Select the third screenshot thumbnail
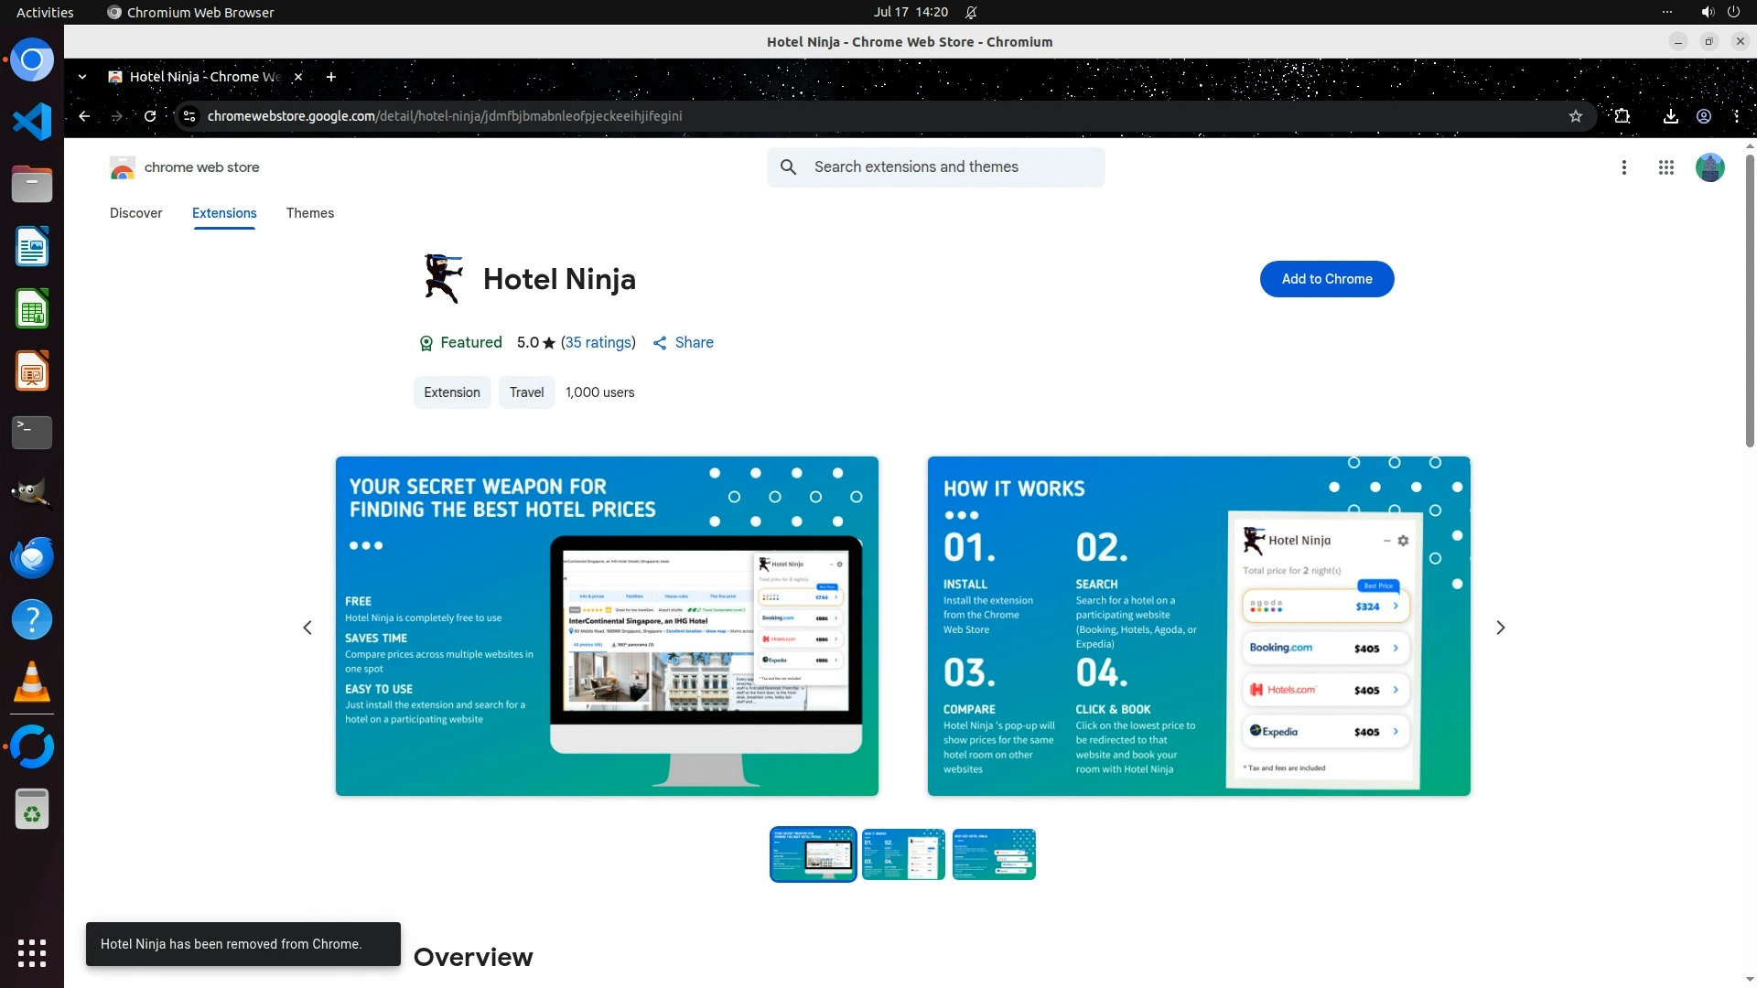Image resolution: width=1757 pixels, height=988 pixels. (993, 854)
